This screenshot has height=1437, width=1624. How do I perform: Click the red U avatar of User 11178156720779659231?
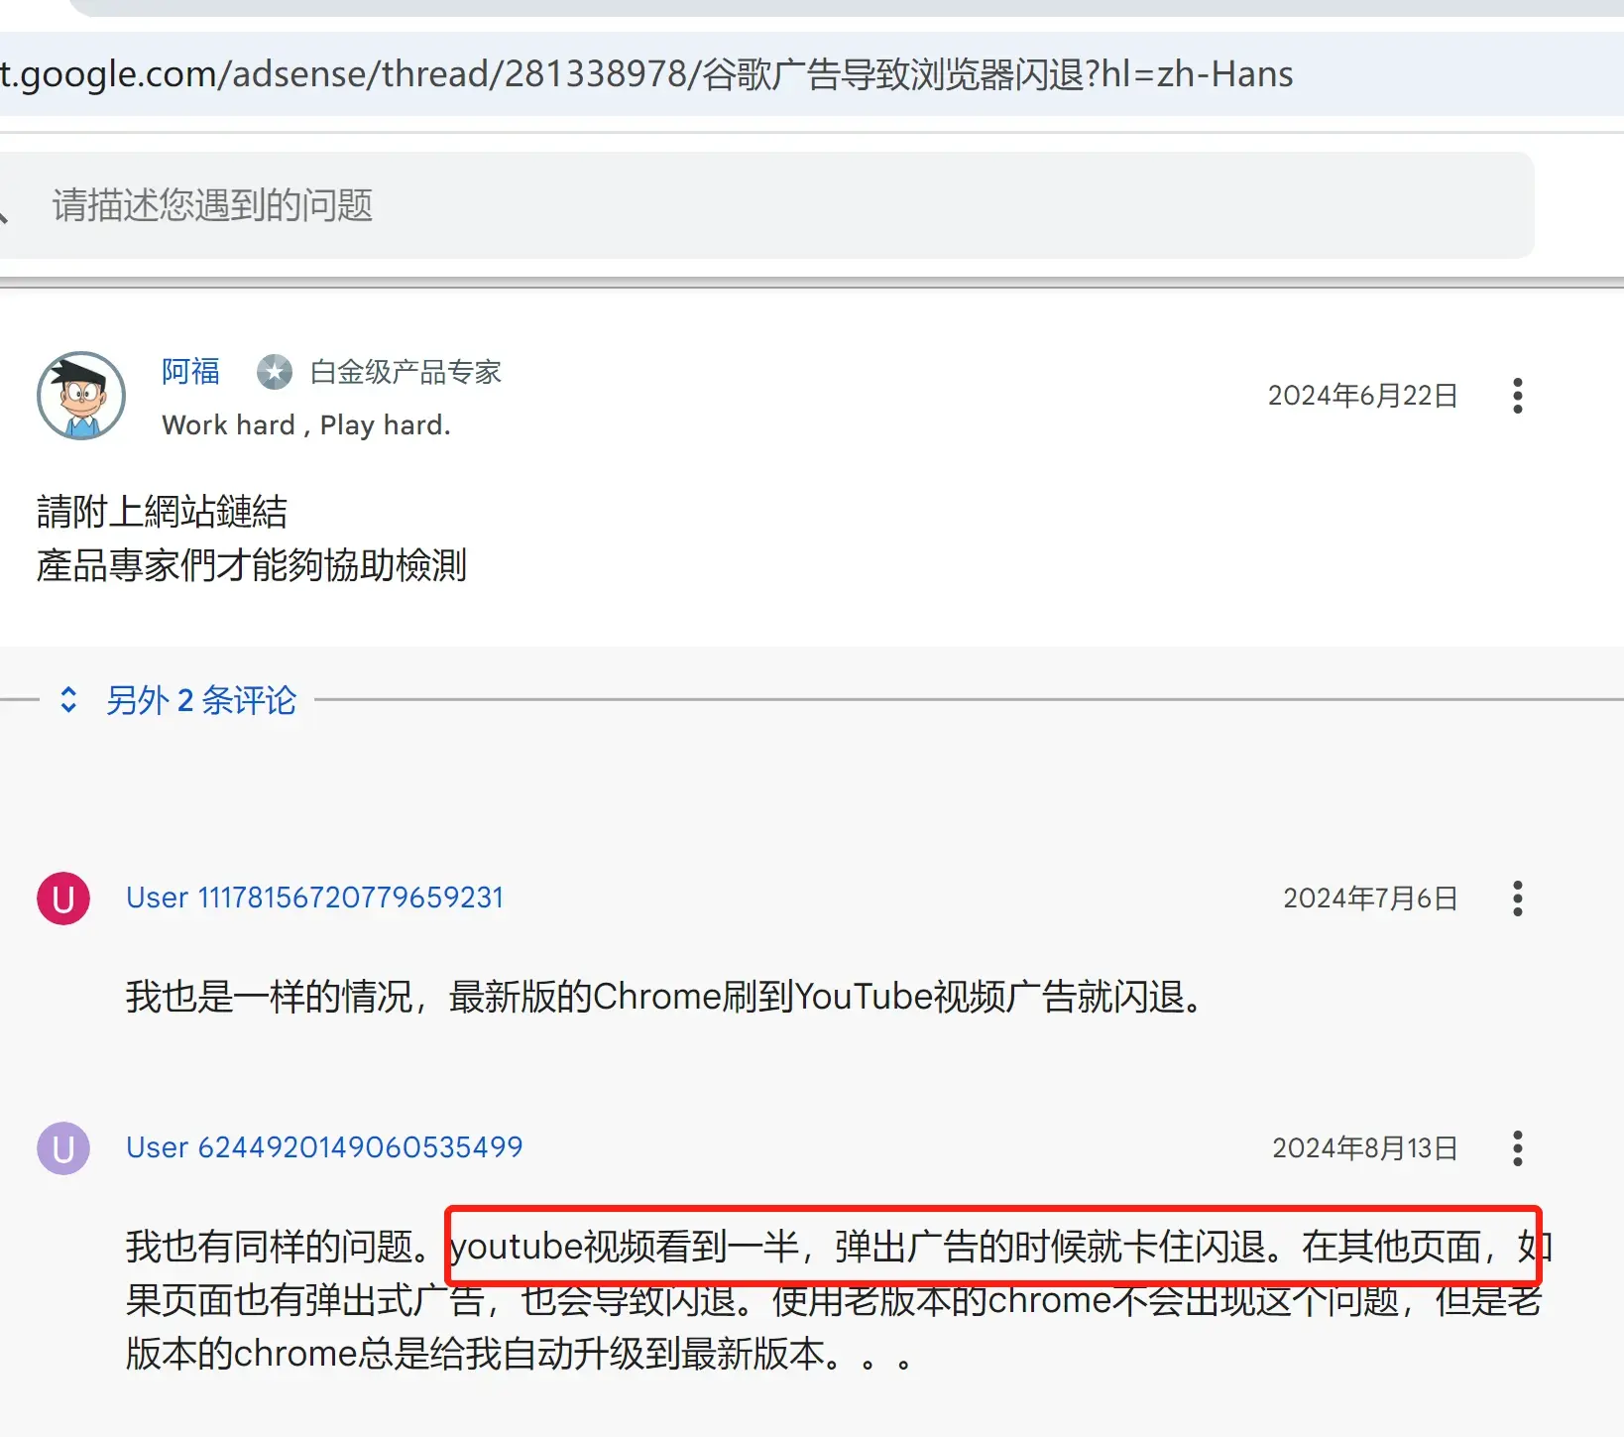click(63, 898)
